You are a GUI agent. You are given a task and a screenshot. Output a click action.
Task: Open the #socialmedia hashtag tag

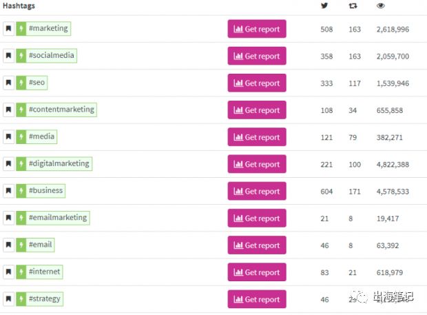pos(51,56)
